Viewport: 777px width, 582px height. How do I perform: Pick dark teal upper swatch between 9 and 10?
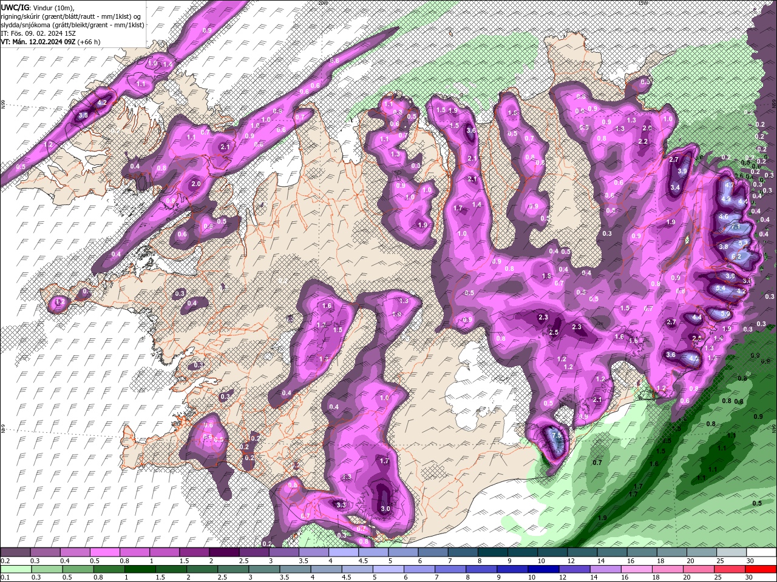click(x=521, y=552)
